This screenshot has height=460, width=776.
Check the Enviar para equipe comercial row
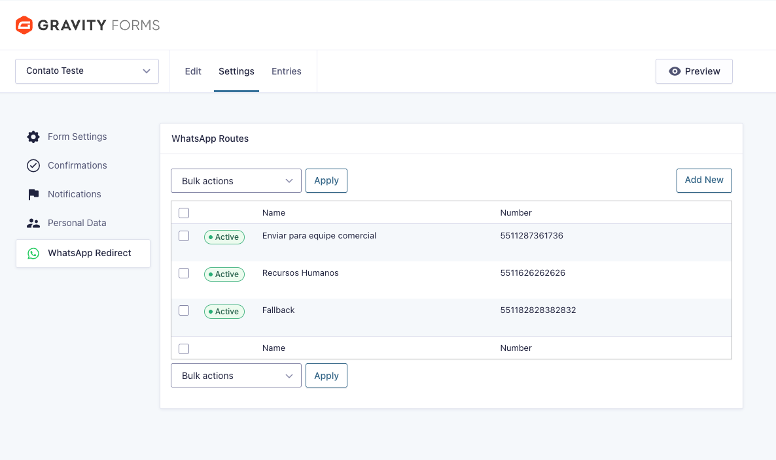(x=184, y=236)
